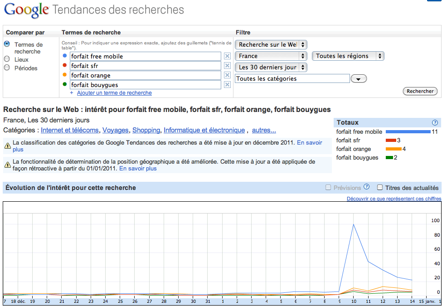Click the '18 déc.' axis label
The height and width of the screenshot is (306, 442).
[x=18, y=301]
